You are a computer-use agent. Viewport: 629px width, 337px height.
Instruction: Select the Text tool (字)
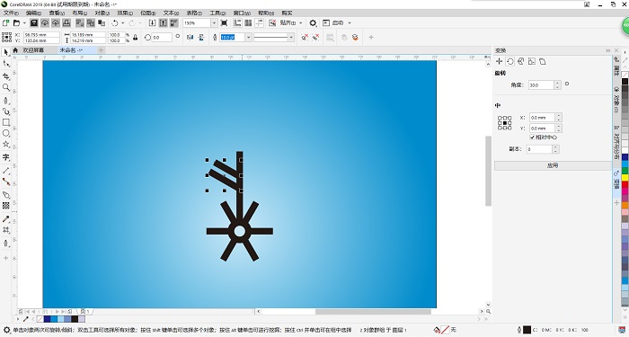(6, 157)
